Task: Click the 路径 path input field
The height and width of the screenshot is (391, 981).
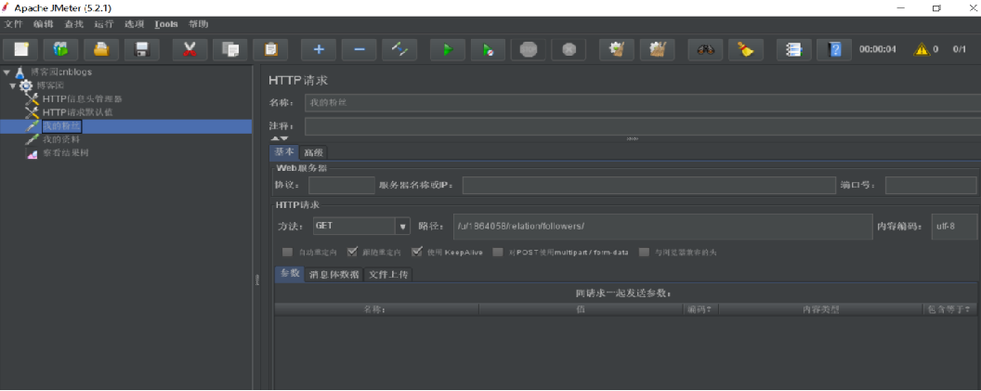Action: tap(662, 226)
